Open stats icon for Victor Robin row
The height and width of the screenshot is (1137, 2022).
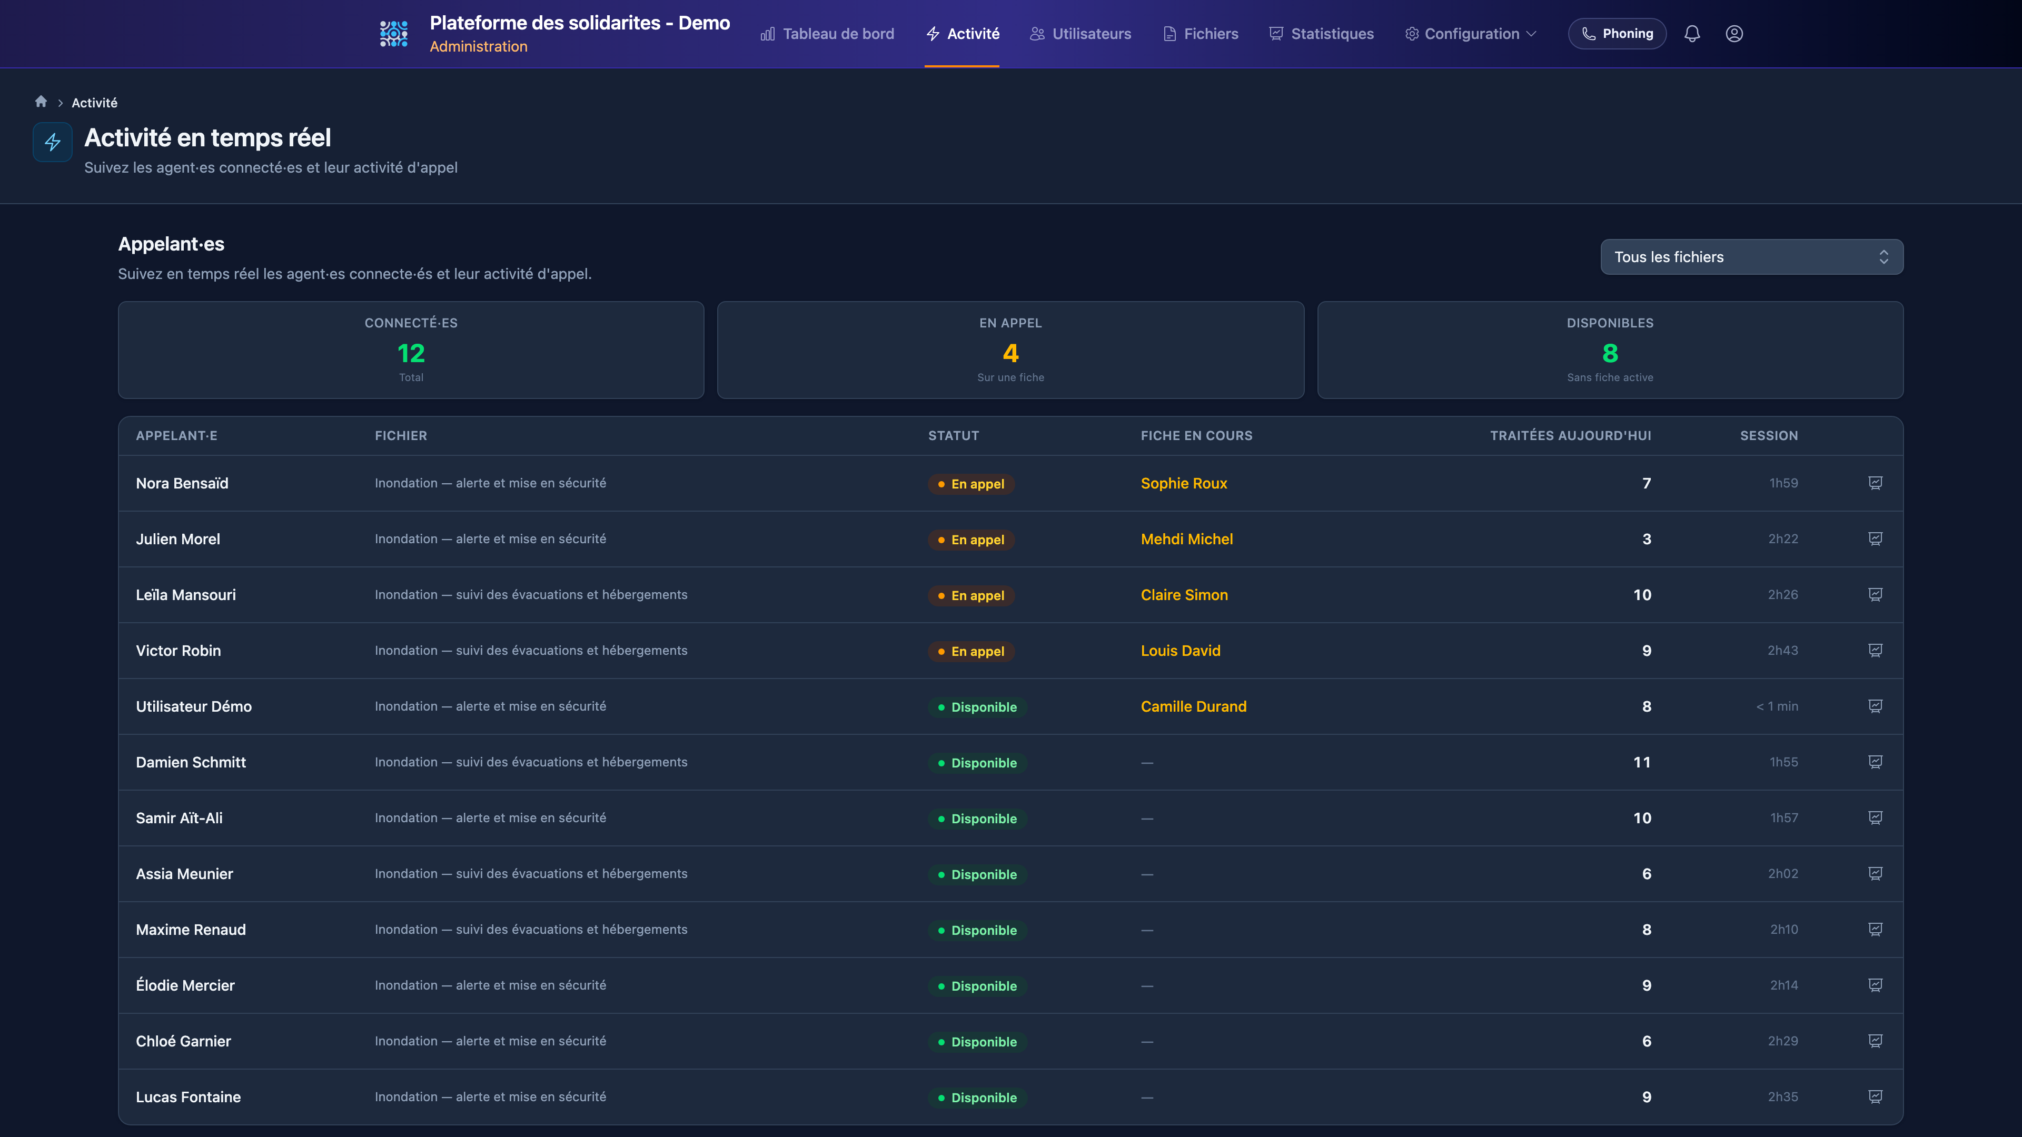[1875, 651]
